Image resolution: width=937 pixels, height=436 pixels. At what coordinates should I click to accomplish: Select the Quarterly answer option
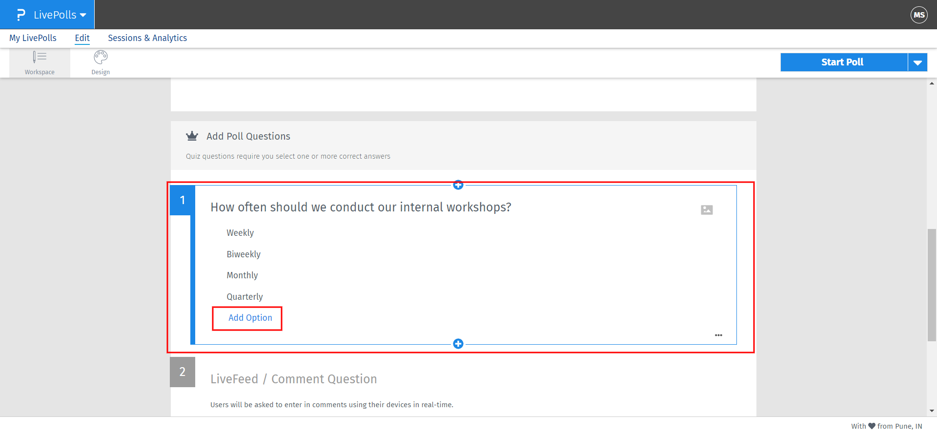(244, 297)
